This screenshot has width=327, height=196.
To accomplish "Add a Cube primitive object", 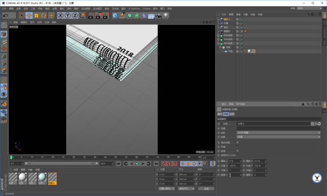I will click(x=115, y=16).
